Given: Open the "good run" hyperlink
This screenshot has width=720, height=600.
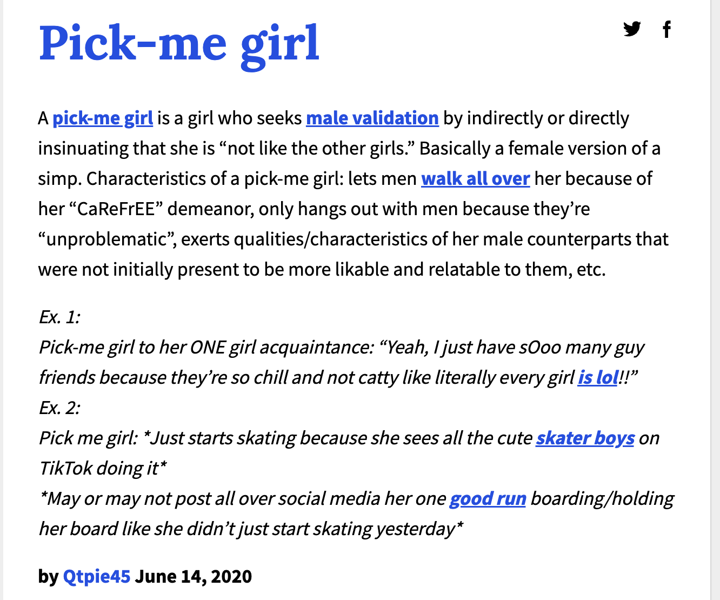Looking at the screenshot, I should [488, 499].
